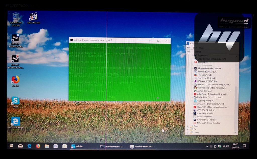Screen dimensions: 257x159
Task: Click the Fix folder label
Action: point(195,129)
